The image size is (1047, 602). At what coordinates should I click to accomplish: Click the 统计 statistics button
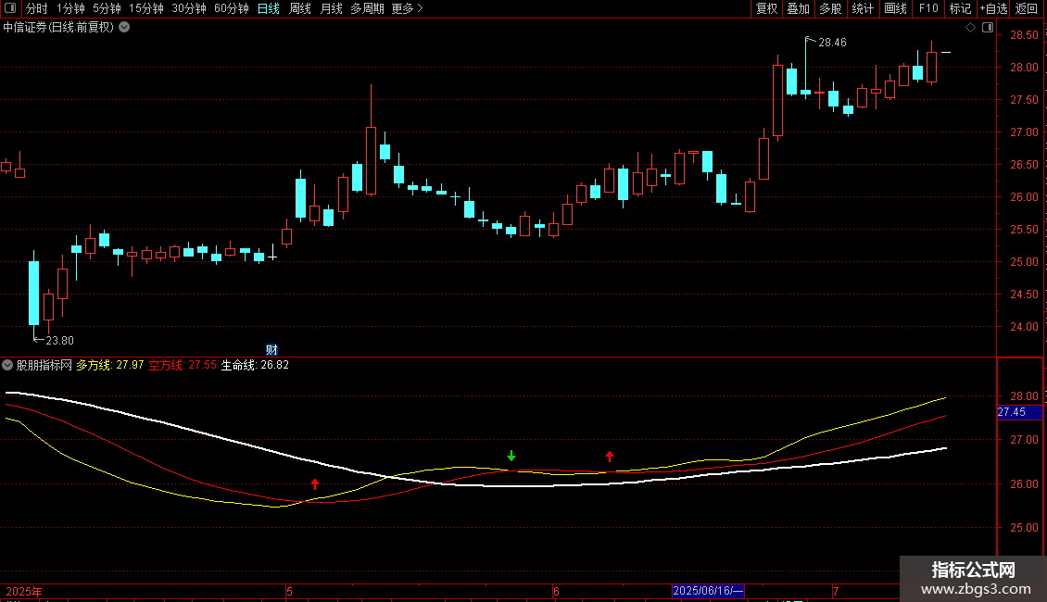coord(863,8)
